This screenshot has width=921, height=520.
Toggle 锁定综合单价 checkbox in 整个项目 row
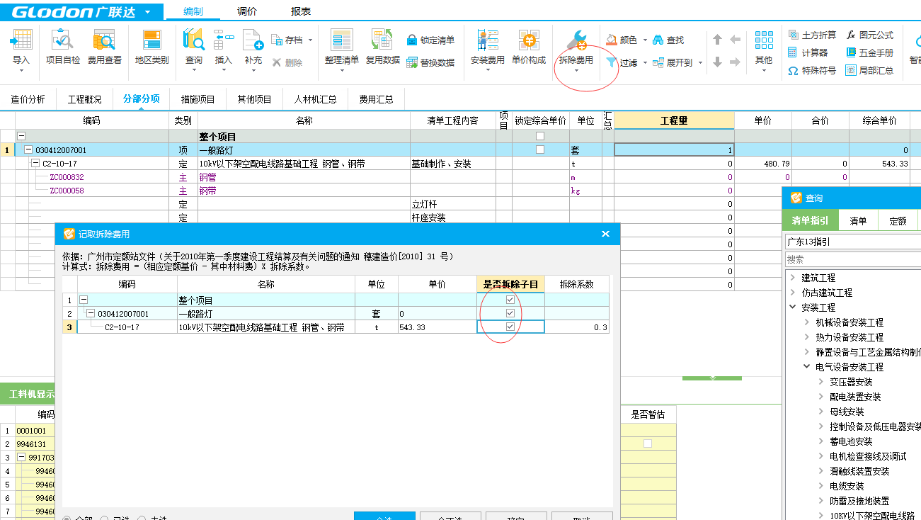(540, 136)
